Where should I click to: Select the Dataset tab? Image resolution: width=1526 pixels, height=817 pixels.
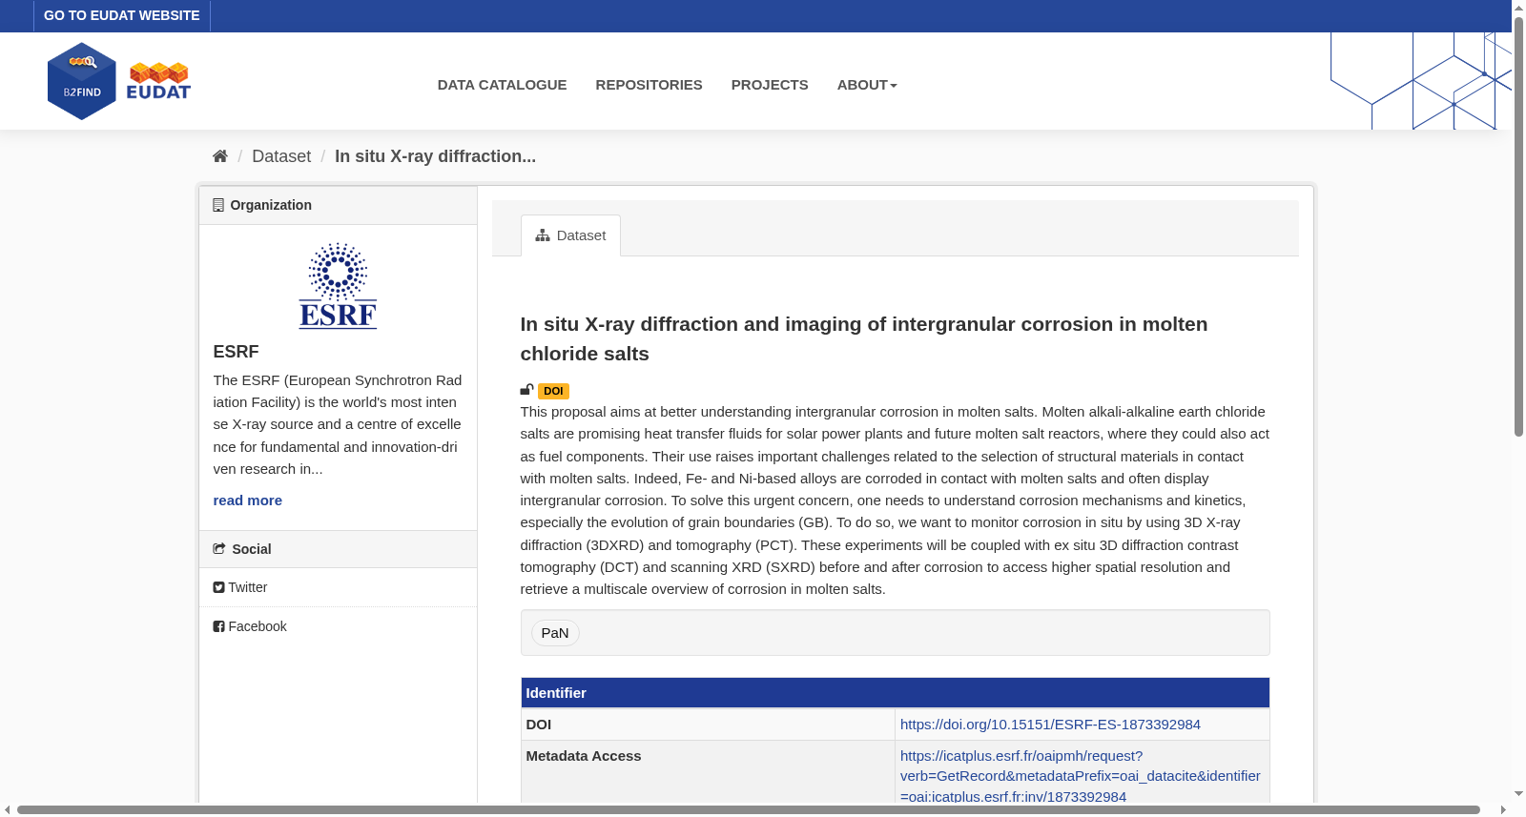(x=570, y=235)
